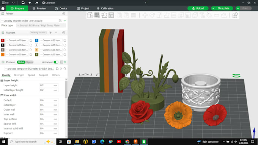Click the Slice plate button
The image size is (258, 145).
223,8
